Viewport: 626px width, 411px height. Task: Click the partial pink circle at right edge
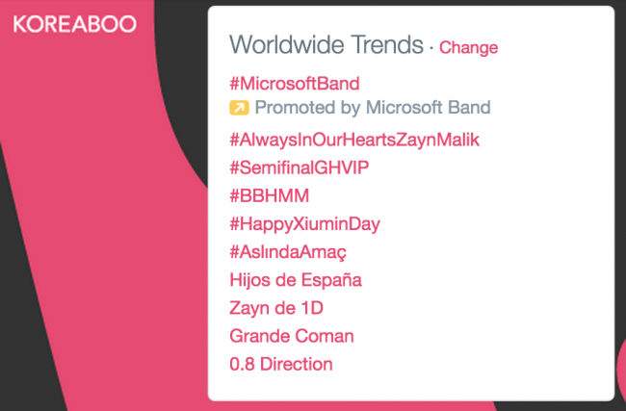click(x=621, y=367)
